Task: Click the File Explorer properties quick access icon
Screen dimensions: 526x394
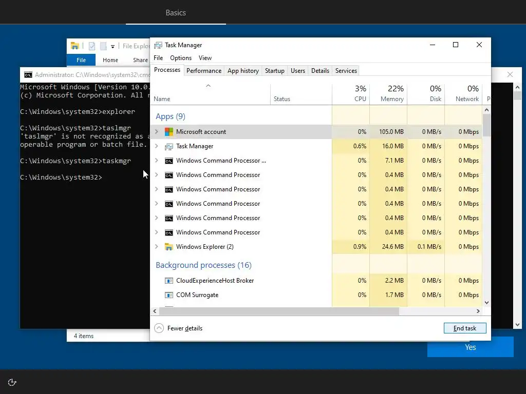Action: point(91,46)
